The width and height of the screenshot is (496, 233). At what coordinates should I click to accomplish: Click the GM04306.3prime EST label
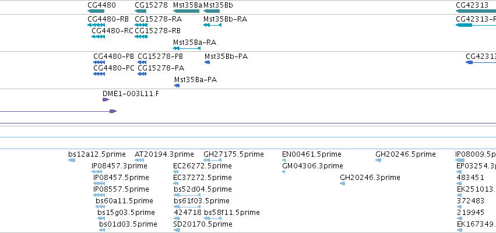(312, 165)
